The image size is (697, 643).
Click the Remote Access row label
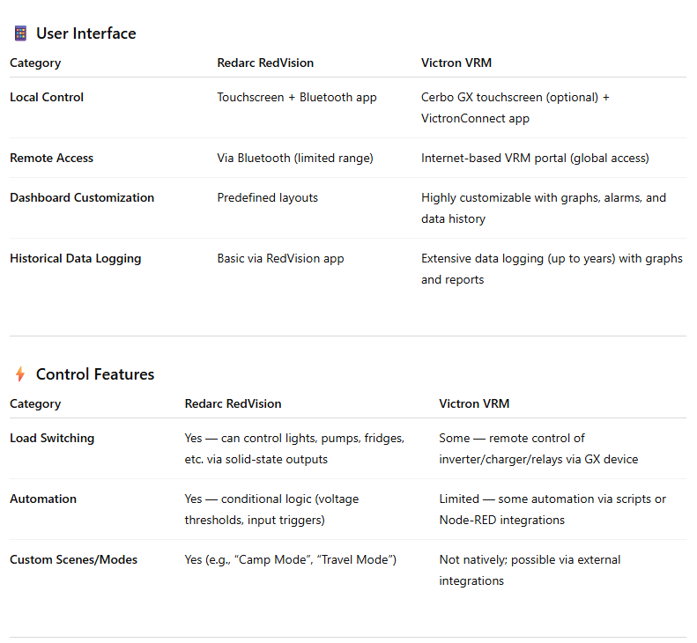coord(51,158)
